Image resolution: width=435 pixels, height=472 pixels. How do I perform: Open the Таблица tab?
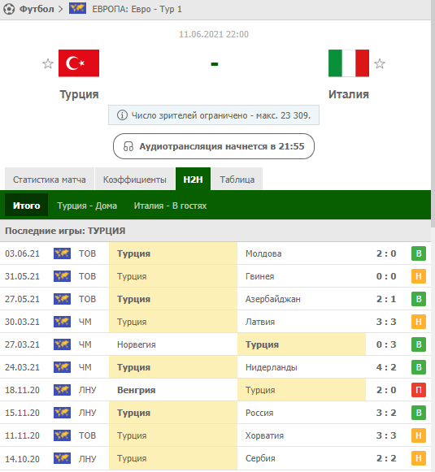237,179
